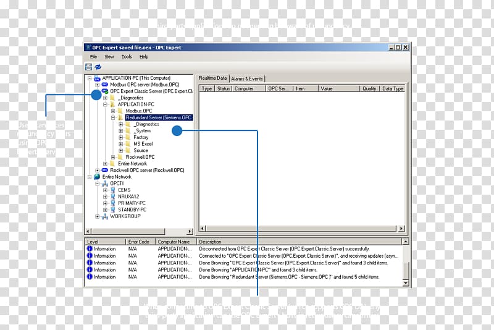Select the CEMS computer label
Viewport: 494px width, 330px height.
[x=124, y=190]
